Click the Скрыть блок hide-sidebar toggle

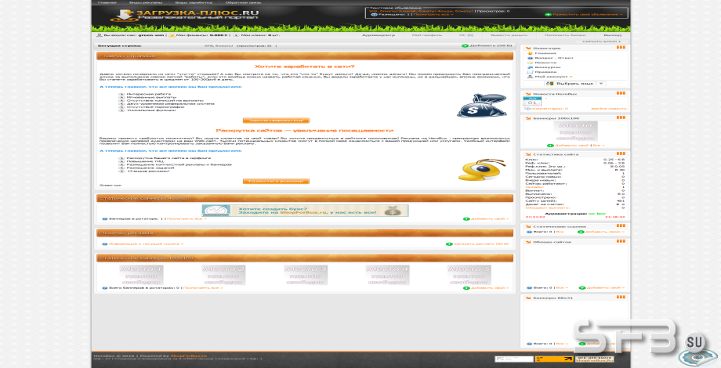(x=601, y=41)
